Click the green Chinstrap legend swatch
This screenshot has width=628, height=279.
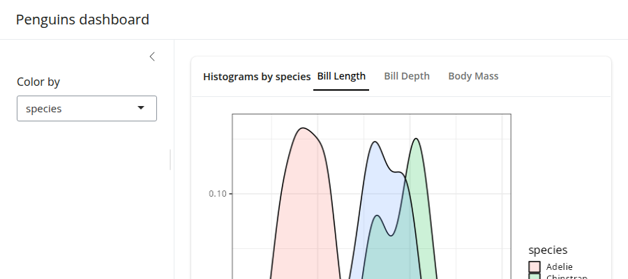(535, 277)
